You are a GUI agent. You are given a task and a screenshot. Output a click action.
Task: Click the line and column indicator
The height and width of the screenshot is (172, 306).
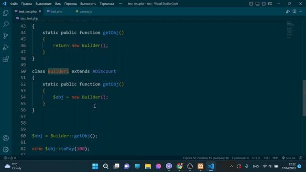click(206, 158)
